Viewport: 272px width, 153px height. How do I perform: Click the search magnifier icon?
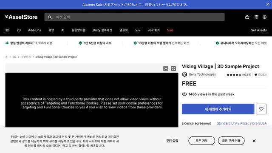(x=50, y=17)
